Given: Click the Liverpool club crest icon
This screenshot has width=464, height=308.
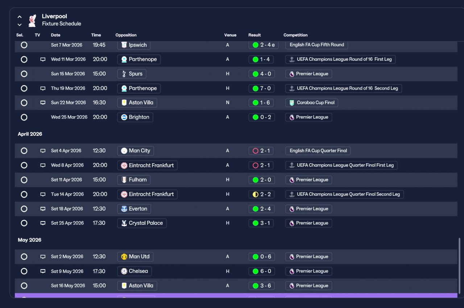Looking at the screenshot, I should tap(32, 20).
